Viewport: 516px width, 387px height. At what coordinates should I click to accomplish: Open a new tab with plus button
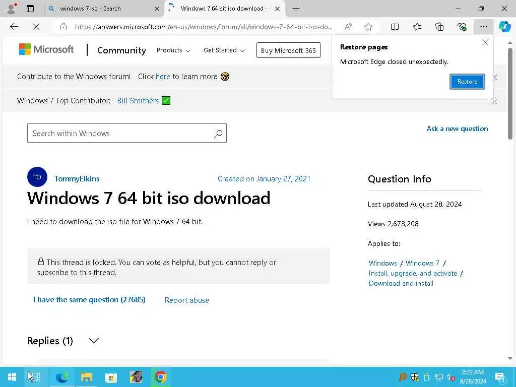click(x=296, y=9)
